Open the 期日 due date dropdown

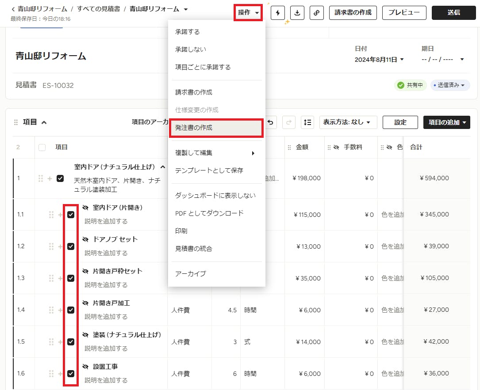pyautogui.click(x=443, y=59)
